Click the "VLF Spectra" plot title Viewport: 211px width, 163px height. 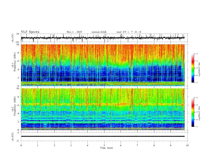click(x=30, y=32)
